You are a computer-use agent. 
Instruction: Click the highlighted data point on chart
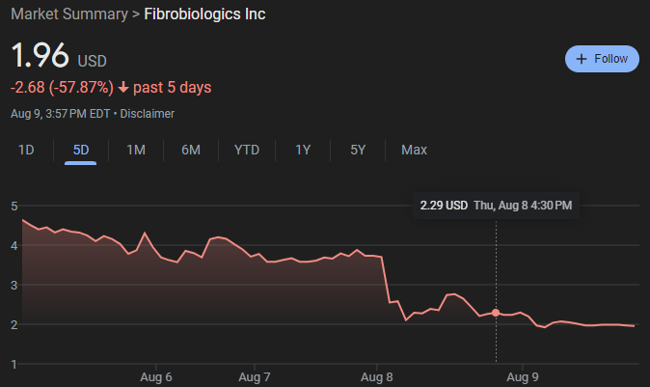tap(496, 313)
